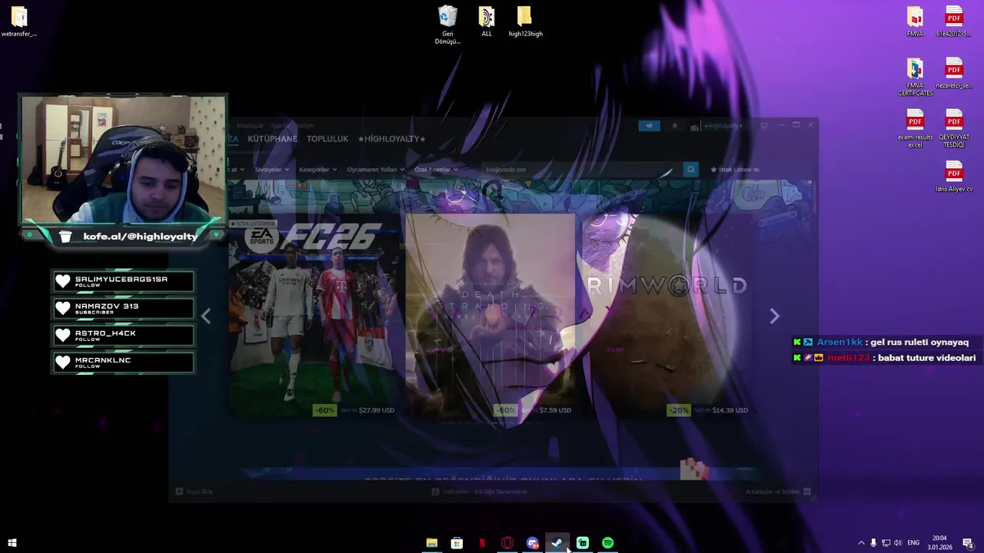
Task: Select the high123high folder on desktop
Action: [x=525, y=22]
